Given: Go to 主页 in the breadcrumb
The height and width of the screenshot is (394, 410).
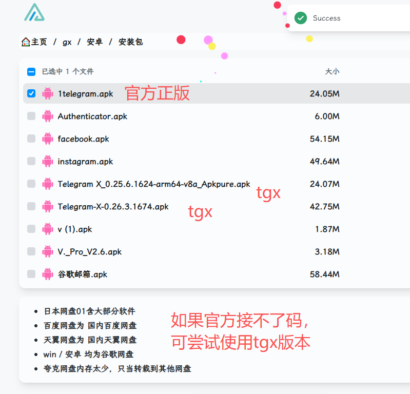Looking at the screenshot, I should click(39, 42).
